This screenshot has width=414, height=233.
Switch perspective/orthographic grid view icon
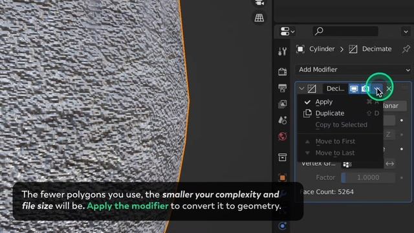click(x=259, y=18)
